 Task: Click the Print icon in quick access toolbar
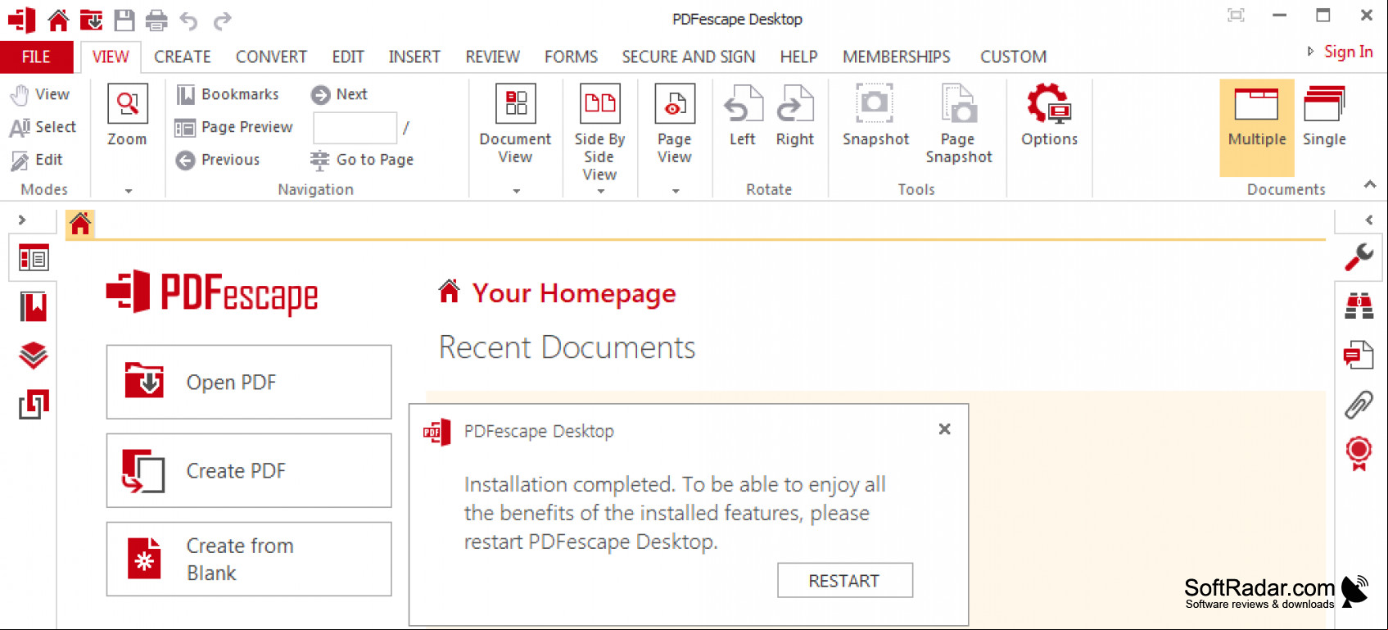tap(156, 20)
